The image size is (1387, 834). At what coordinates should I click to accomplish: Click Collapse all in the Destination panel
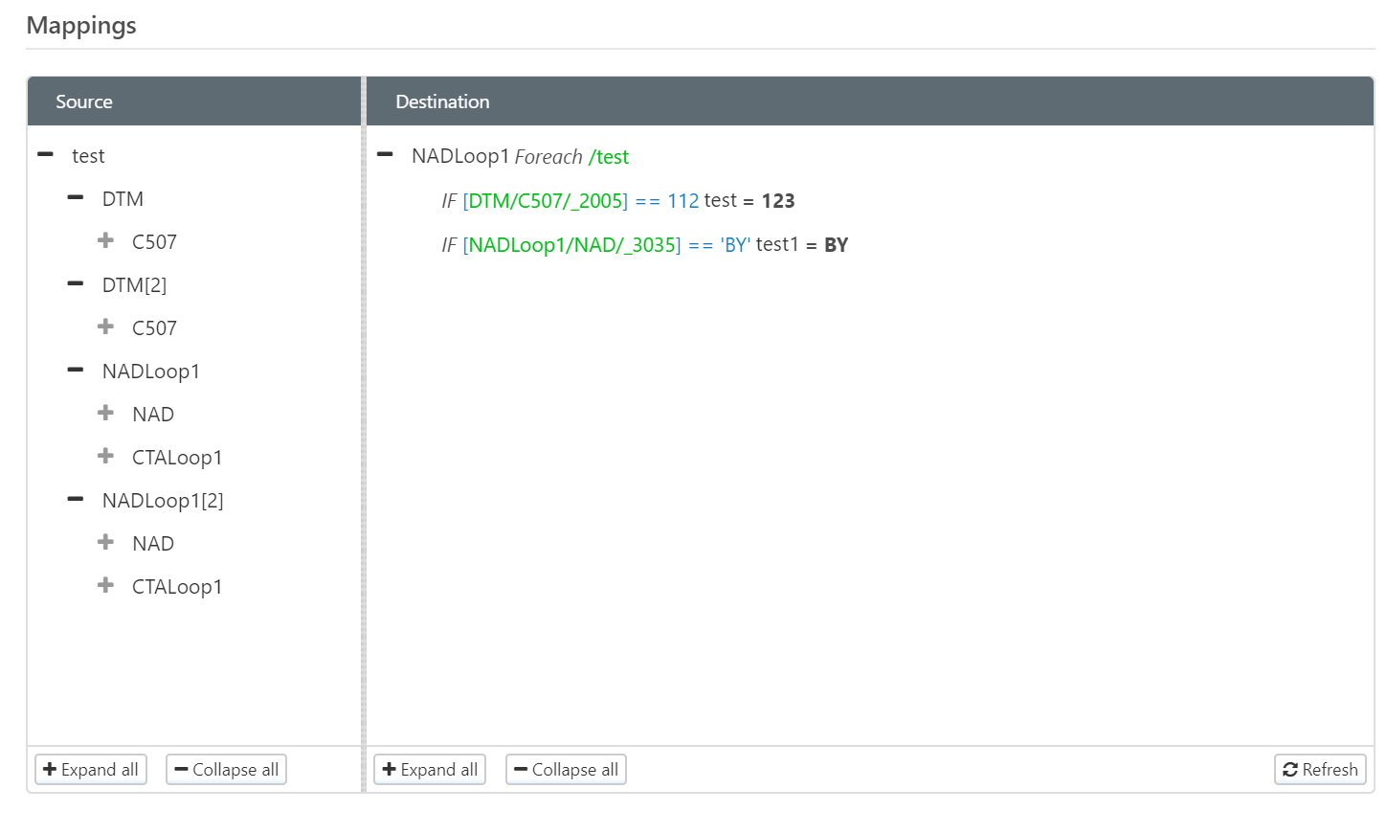pyautogui.click(x=566, y=769)
